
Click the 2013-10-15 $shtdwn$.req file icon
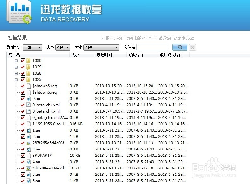click(28, 86)
